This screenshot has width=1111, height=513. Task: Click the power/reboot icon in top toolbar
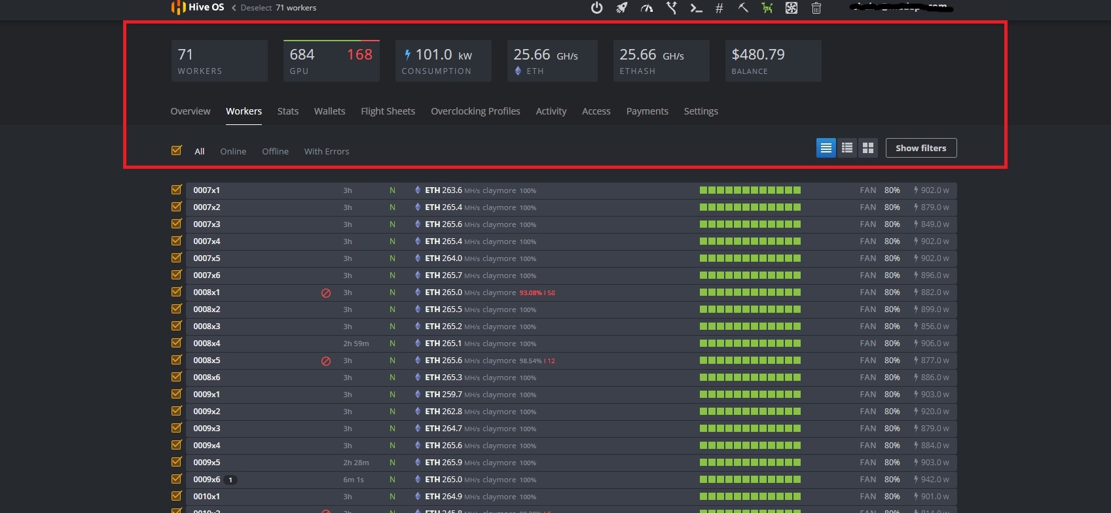click(x=596, y=8)
